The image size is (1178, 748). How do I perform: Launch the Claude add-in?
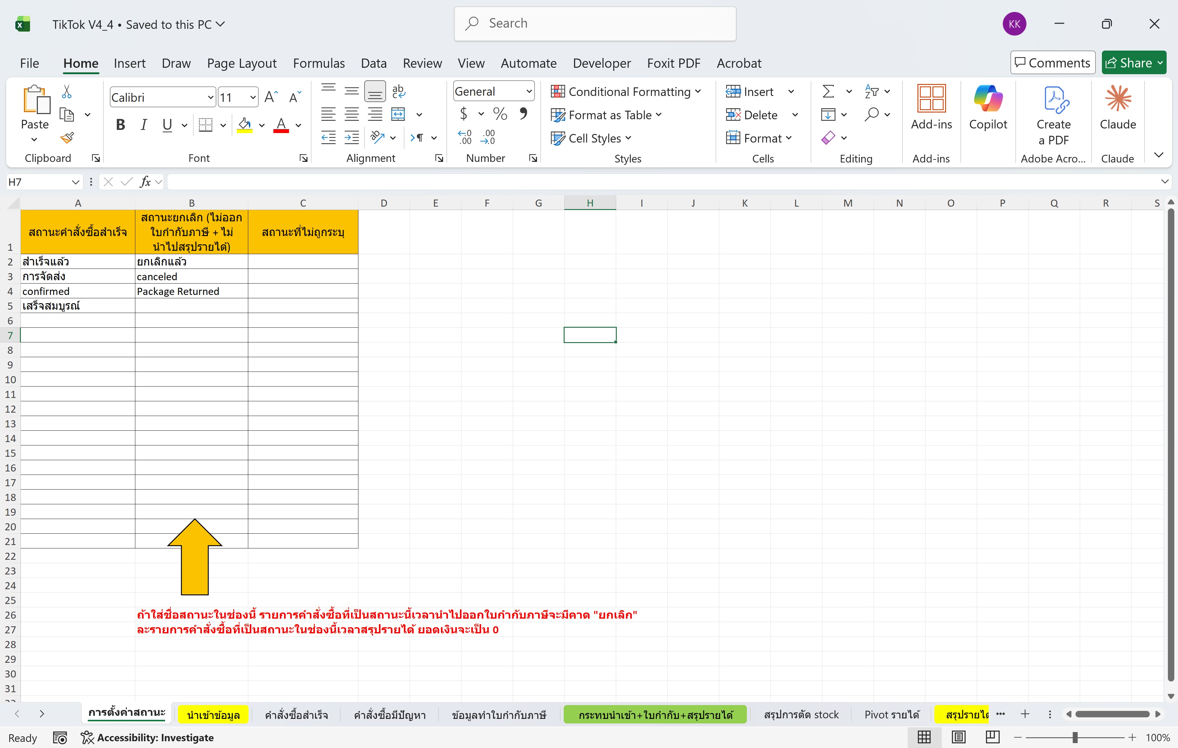click(1117, 108)
